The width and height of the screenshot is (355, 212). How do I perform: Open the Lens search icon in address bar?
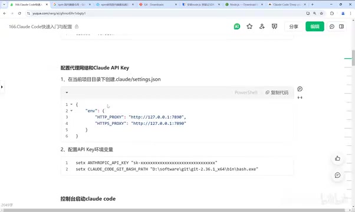[308, 14]
